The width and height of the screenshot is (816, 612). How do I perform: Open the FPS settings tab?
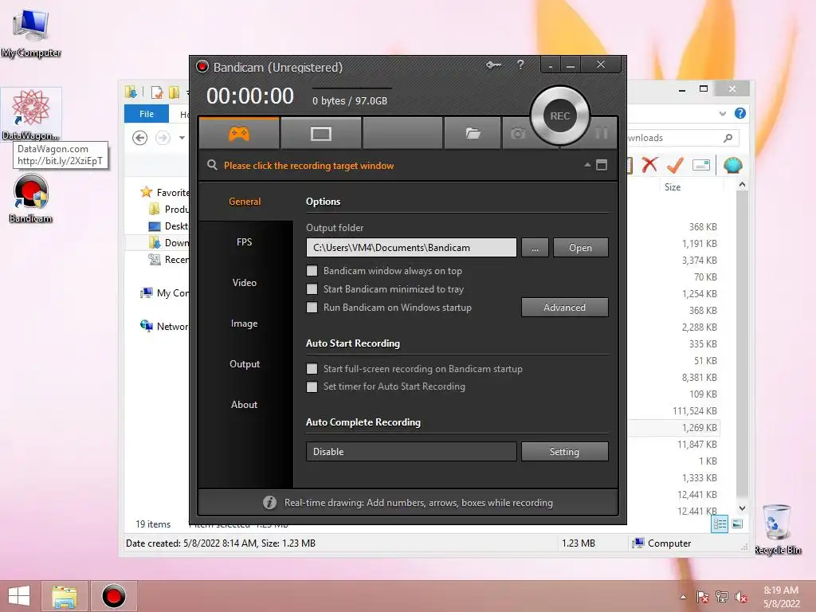coord(244,242)
